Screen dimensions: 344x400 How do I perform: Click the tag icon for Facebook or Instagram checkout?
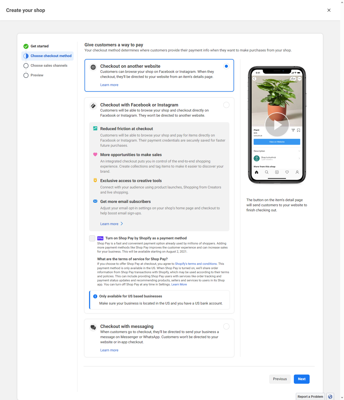pos(93,106)
